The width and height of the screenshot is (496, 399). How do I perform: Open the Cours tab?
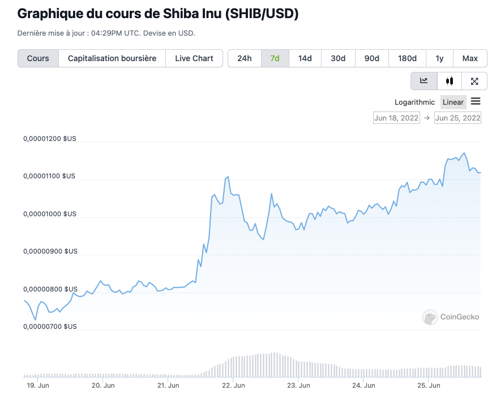[38, 58]
